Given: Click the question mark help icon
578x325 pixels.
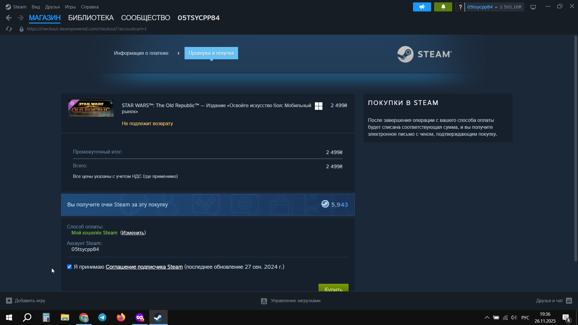Looking at the screenshot, I should 460,7.
